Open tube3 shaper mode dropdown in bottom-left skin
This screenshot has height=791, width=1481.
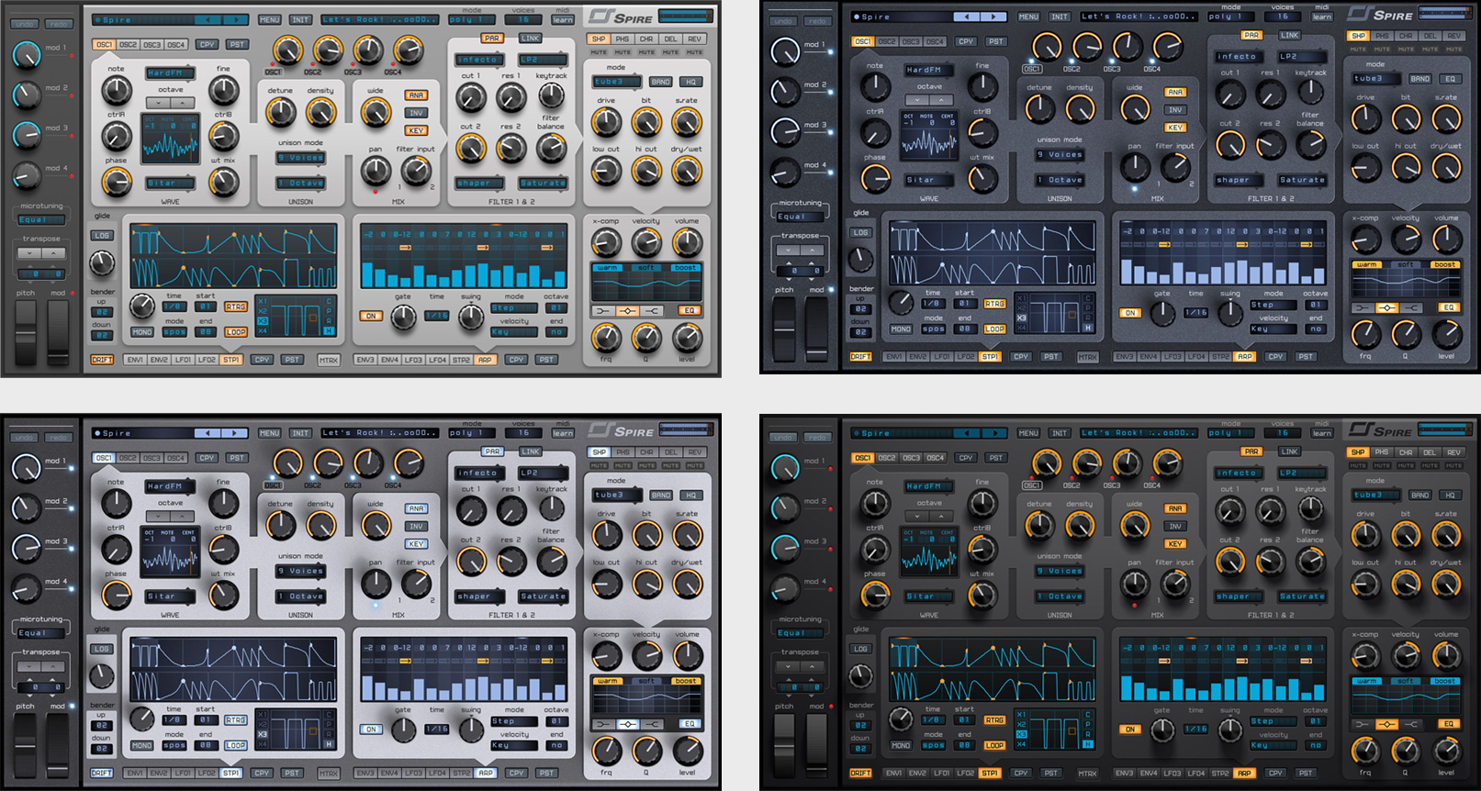616,495
